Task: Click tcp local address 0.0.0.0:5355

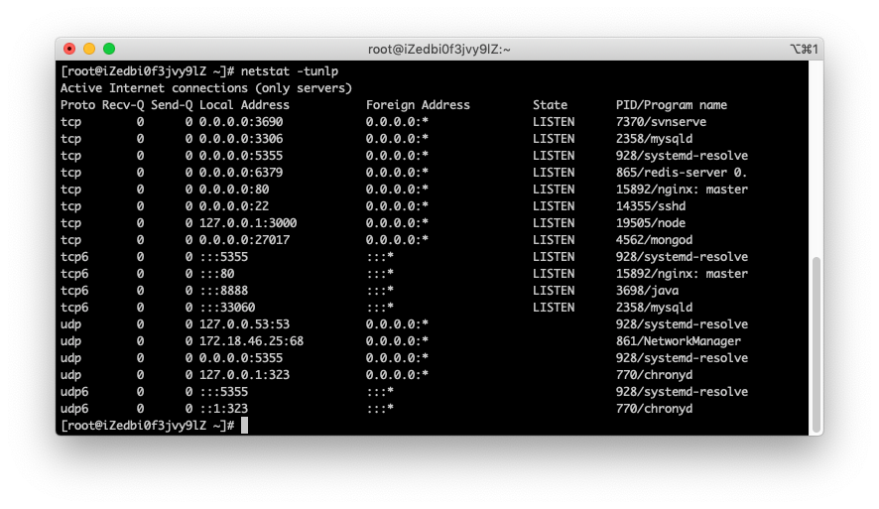Action: 241,155
